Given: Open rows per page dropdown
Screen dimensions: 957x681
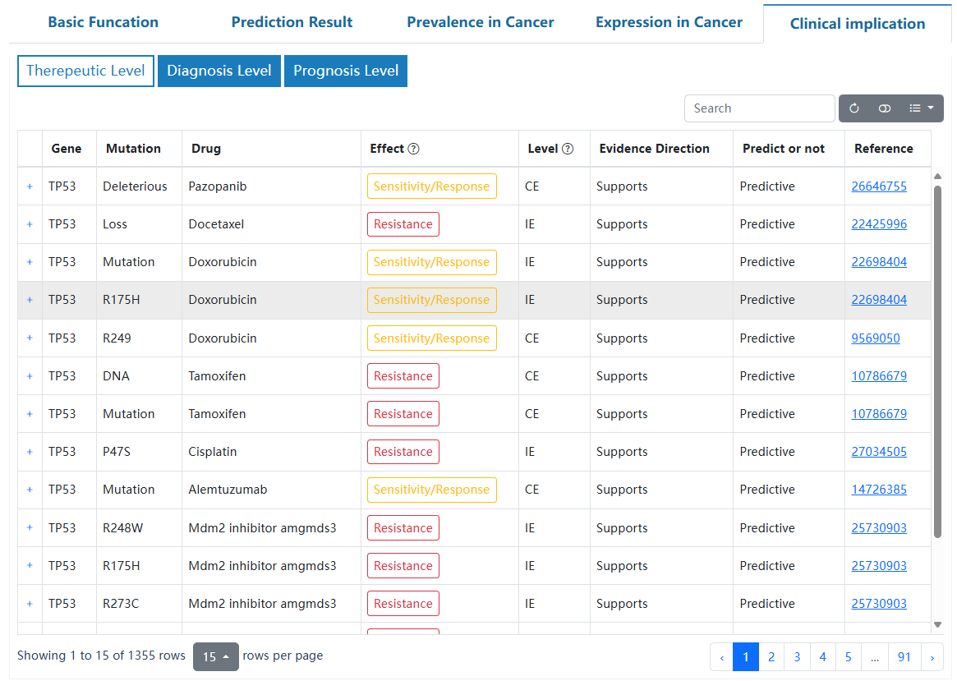Looking at the screenshot, I should (x=215, y=656).
